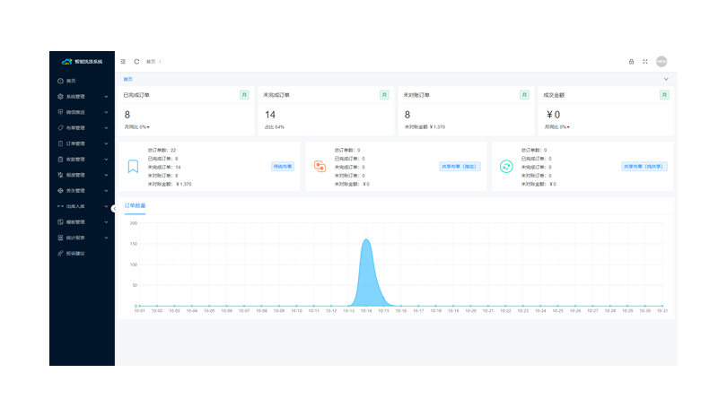This screenshot has width=727, height=416.
Task: Click the cloud logo in sidebar header
Action: [x=66, y=62]
